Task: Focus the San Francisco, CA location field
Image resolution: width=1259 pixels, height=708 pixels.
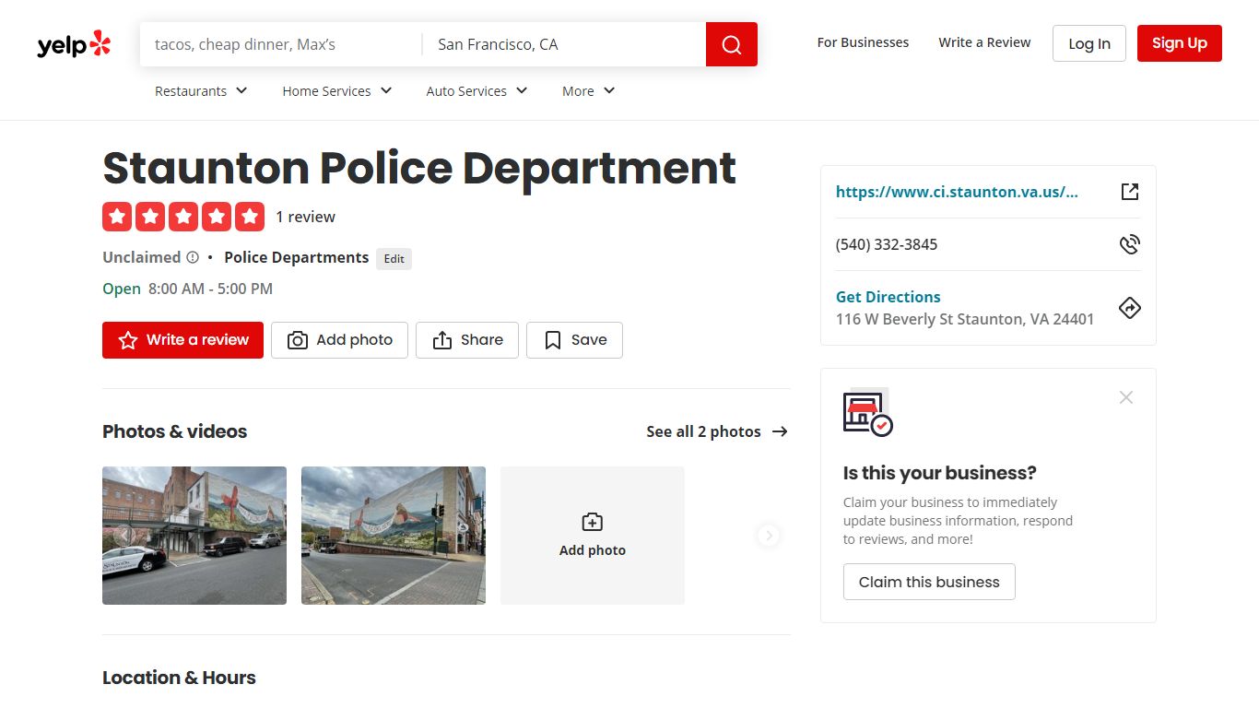Action: pyautogui.click(x=564, y=44)
